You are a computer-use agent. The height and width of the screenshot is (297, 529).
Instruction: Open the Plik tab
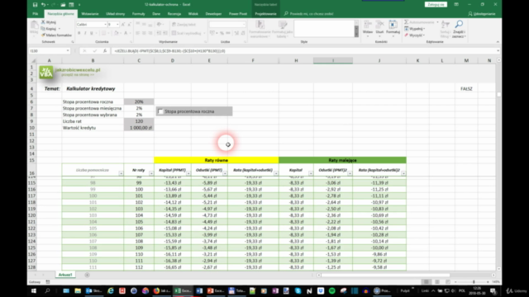pos(35,14)
